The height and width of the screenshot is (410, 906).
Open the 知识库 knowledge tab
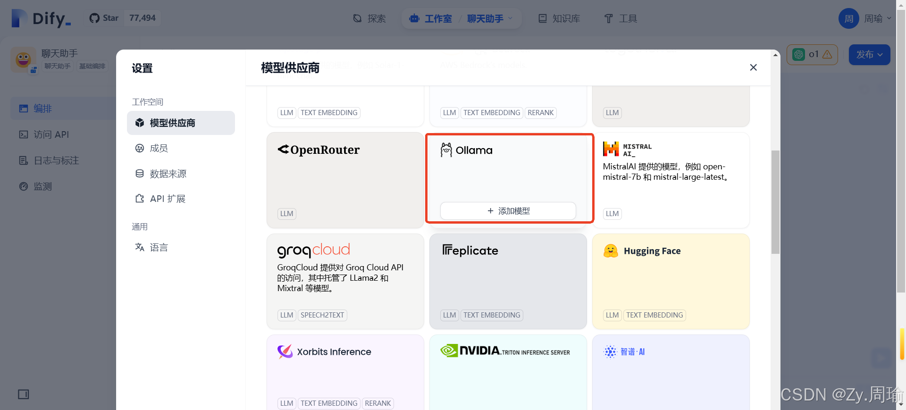tap(559, 18)
